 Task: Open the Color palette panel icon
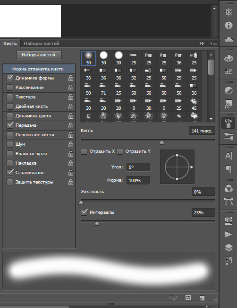click(229, 58)
